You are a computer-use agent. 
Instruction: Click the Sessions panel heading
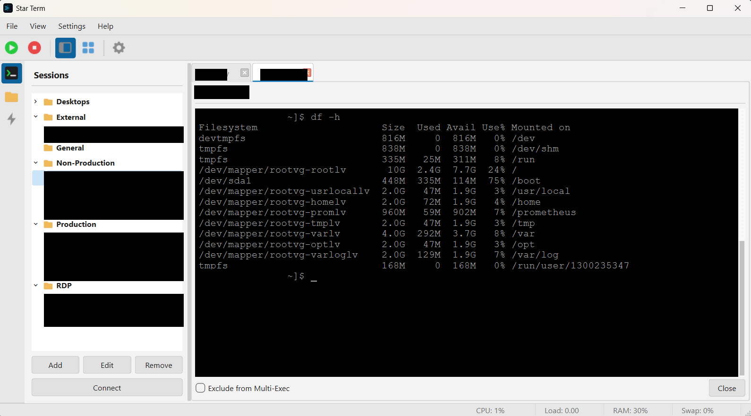(51, 75)
